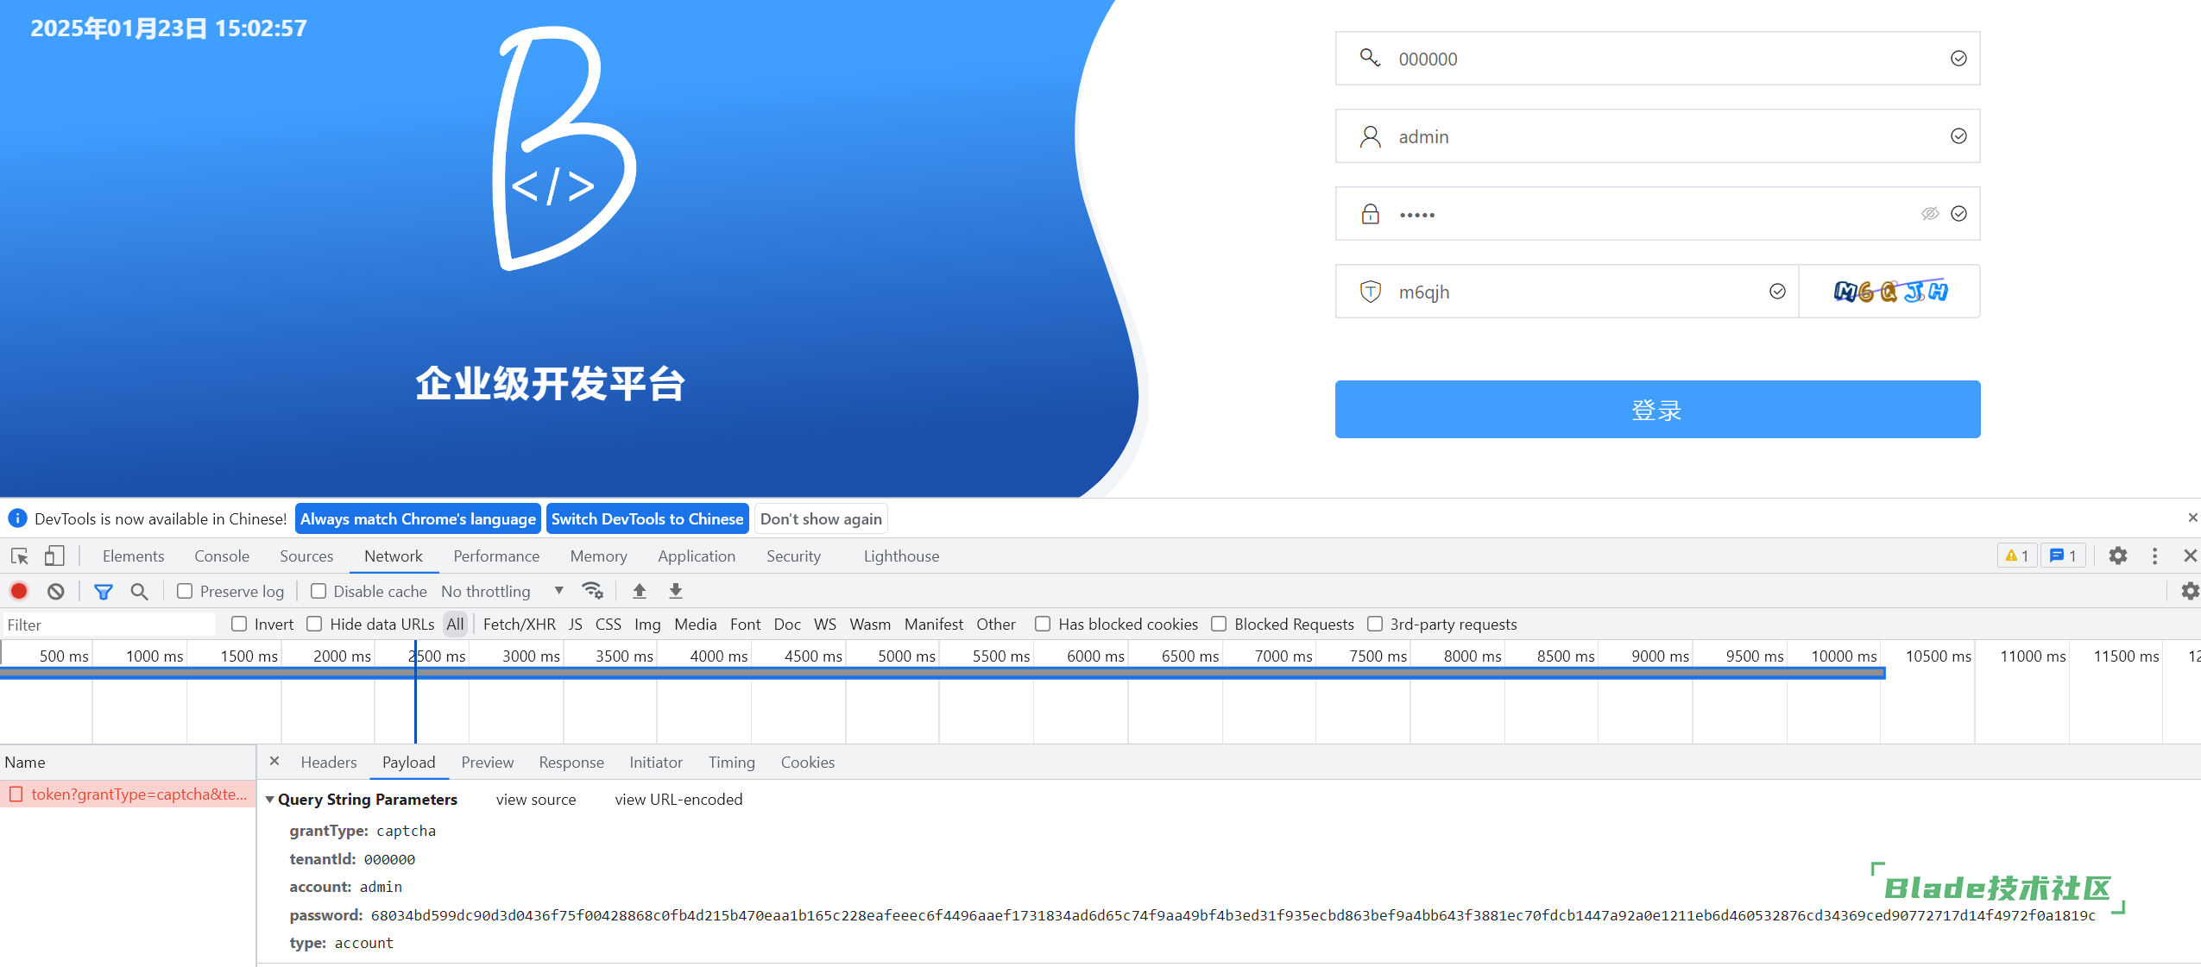The image size is (2201, 967).
Task: Click the info icon in infobar
Action: click(17, 518)
